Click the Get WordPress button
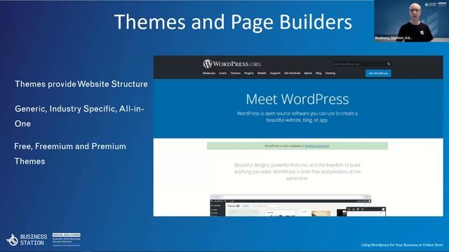This screenshot has width=449, height=252. 378,73
